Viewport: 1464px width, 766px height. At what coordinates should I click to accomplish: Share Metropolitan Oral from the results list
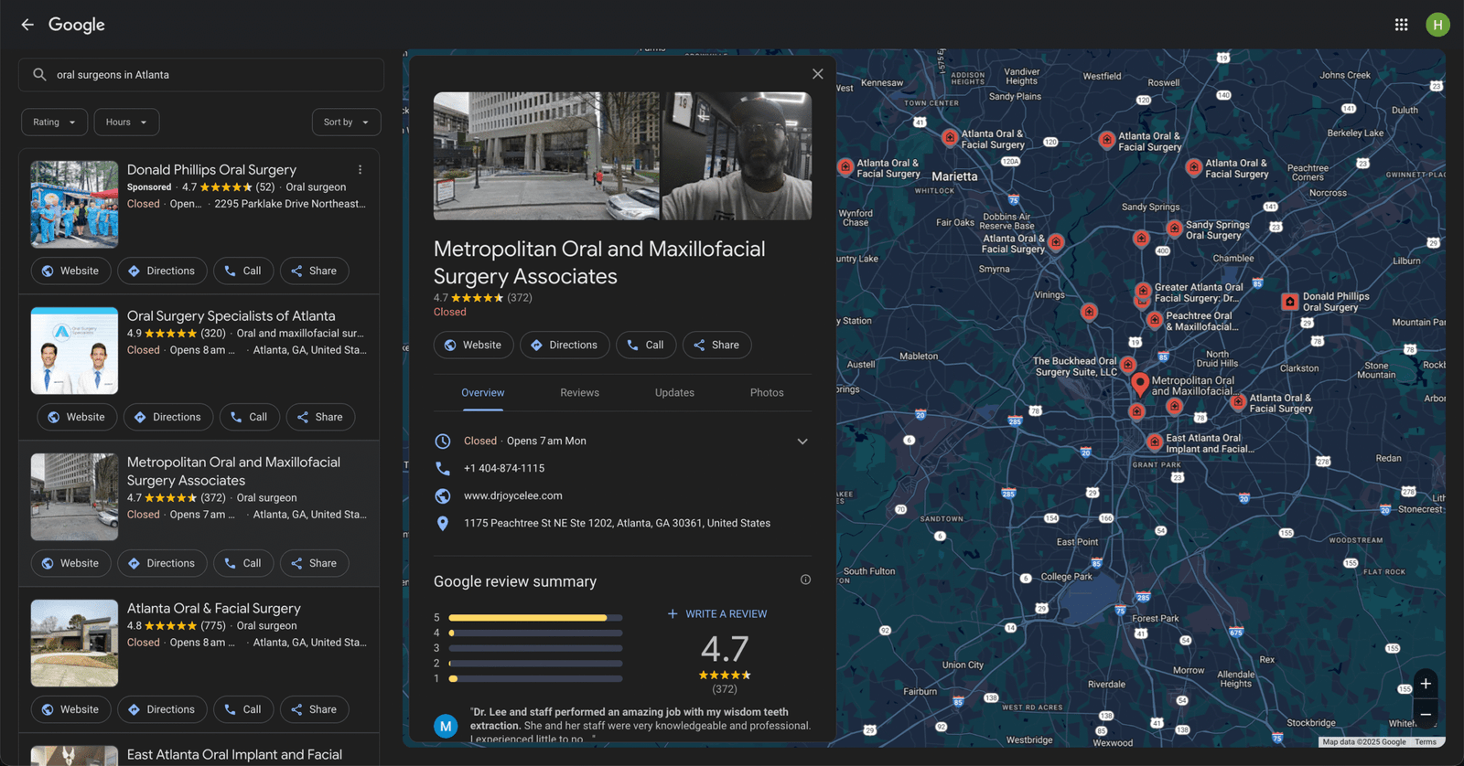click(x=314, y=563)
